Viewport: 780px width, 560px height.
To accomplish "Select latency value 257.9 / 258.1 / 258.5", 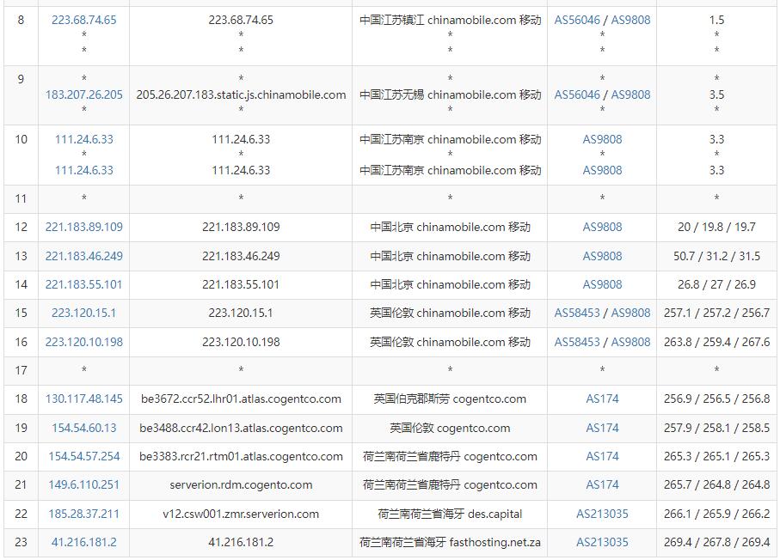I will (x=716, y=428).
